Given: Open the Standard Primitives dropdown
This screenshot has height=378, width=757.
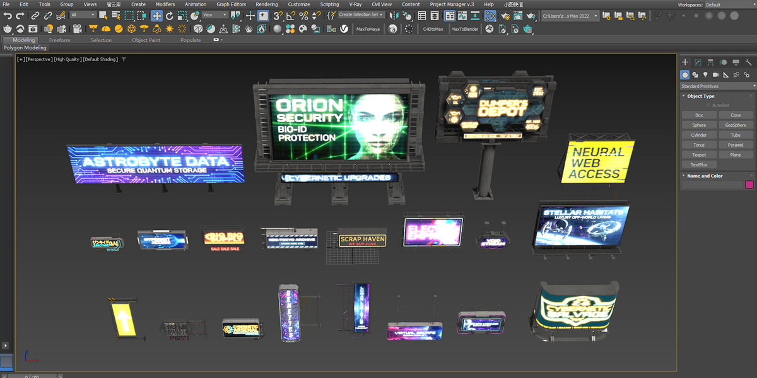Looking at the screenshot, I should [x=717, y=86].
